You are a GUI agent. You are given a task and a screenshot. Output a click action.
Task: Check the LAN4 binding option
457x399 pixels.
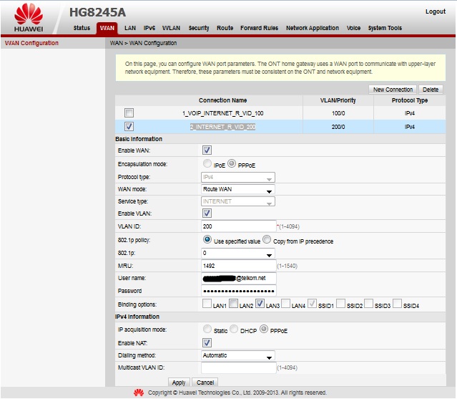tap(285, 304)
